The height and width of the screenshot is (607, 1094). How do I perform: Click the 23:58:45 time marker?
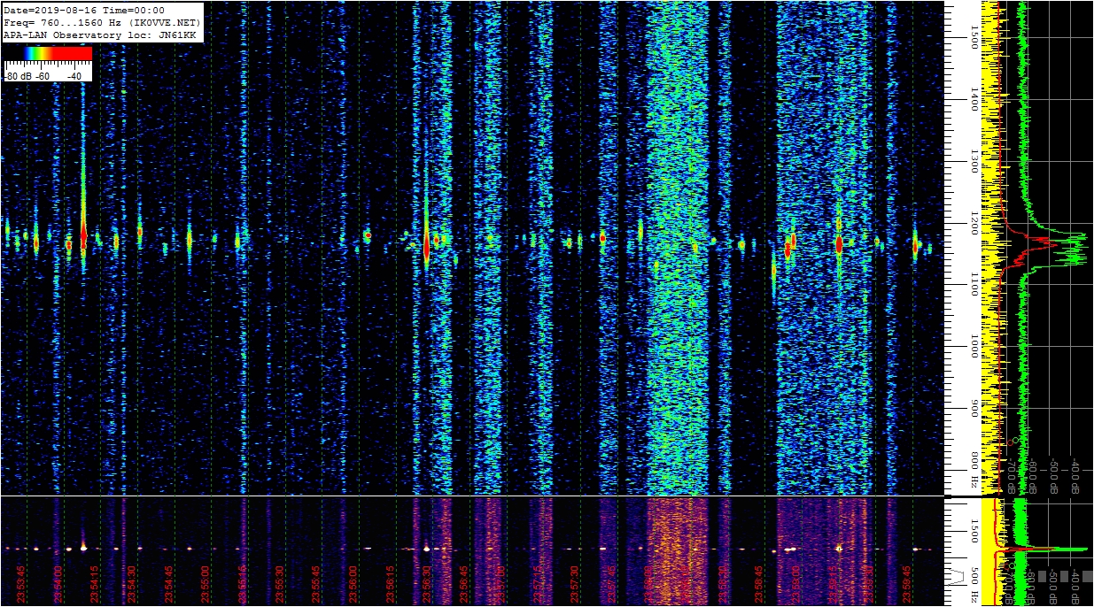tap(760, 584)
